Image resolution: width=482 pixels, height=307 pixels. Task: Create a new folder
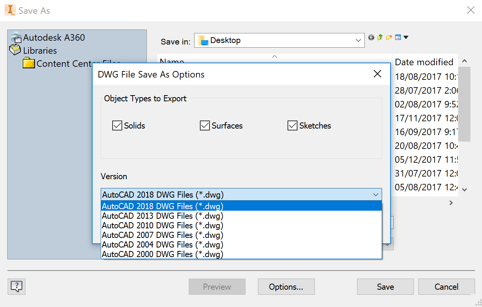(389, 38)
